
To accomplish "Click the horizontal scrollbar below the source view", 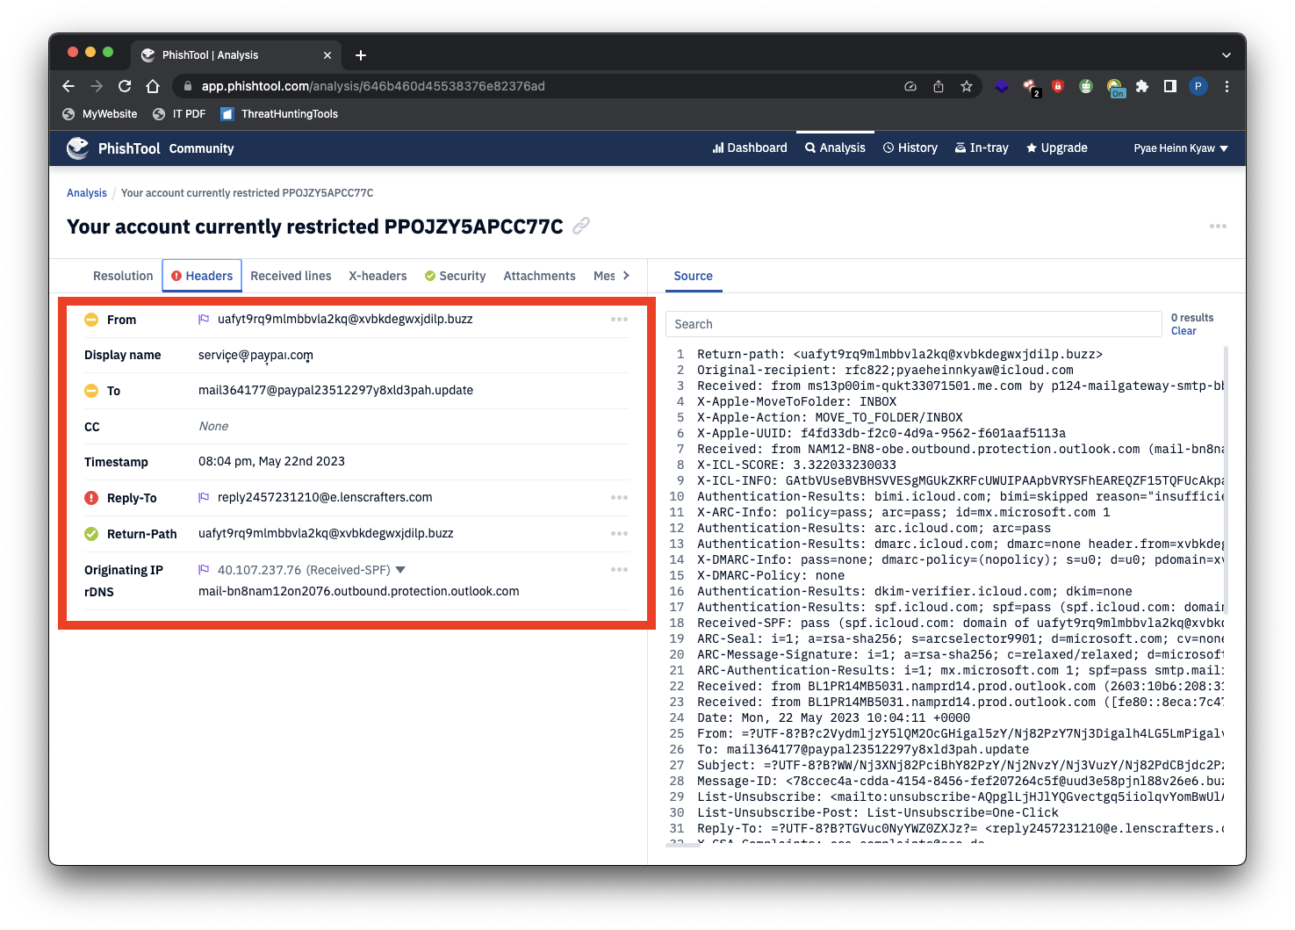I will tap(682, 845).
